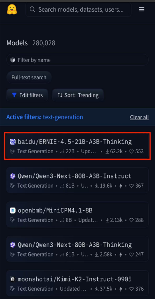The image size is (155, 299).
Task: Click the Baidu organization avatar icon
Action: [13, 142]
